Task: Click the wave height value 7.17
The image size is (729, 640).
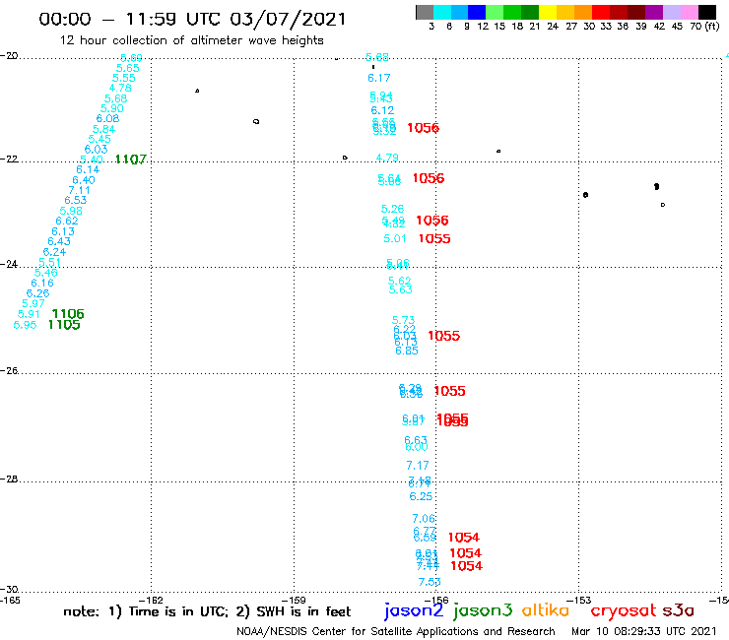Action: [418, 466]
